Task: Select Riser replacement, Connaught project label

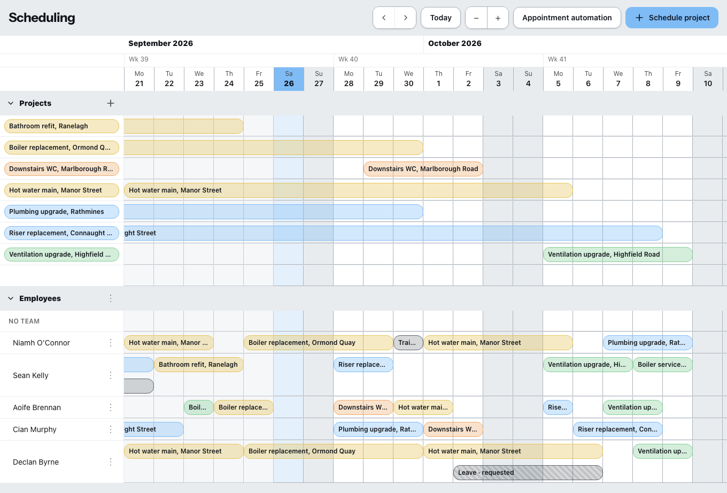Action: coord(61,233)
